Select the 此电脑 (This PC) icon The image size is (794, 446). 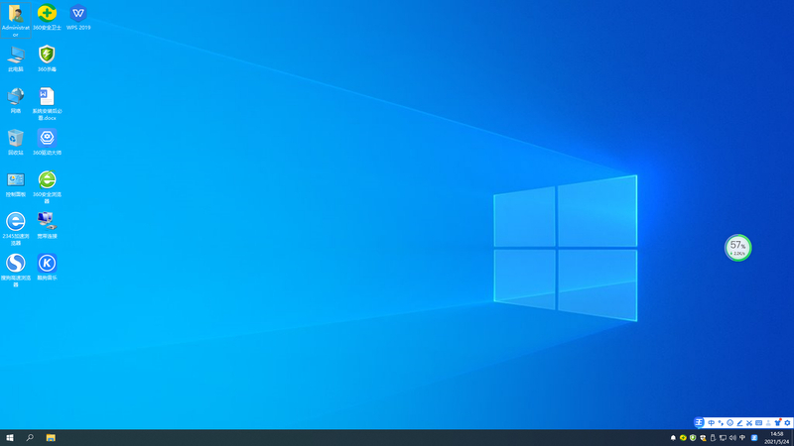[16, 58]
